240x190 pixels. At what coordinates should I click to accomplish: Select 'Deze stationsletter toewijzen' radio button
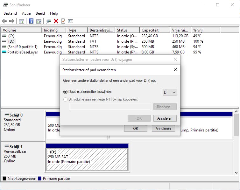tap(66, 92)
